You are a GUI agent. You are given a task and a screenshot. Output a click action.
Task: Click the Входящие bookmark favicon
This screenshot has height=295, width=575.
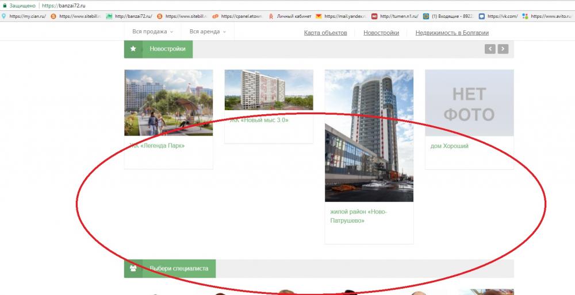point(425,16)
